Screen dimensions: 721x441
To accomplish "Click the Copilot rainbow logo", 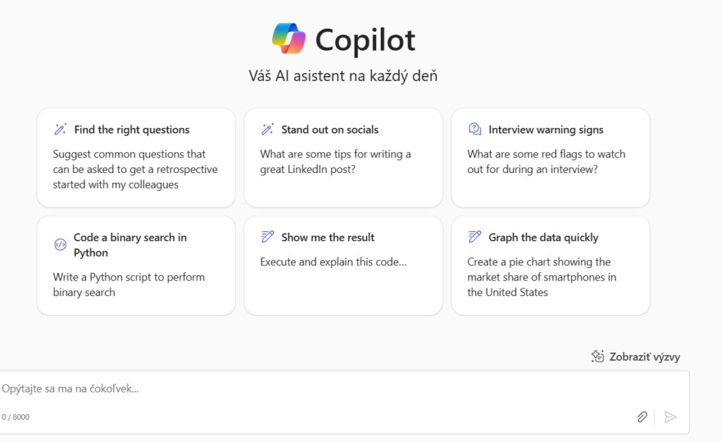I will click(x=289, y=38).
